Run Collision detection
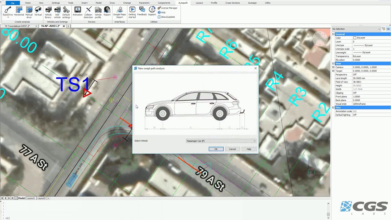The width and height of the screenshot is (391, 220). click(88, 12)
